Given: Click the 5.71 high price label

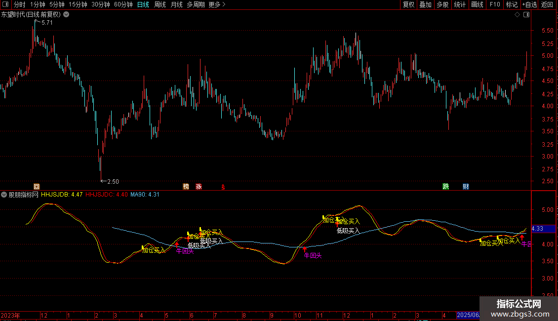Looking at the screenshot, I should 47,23.
